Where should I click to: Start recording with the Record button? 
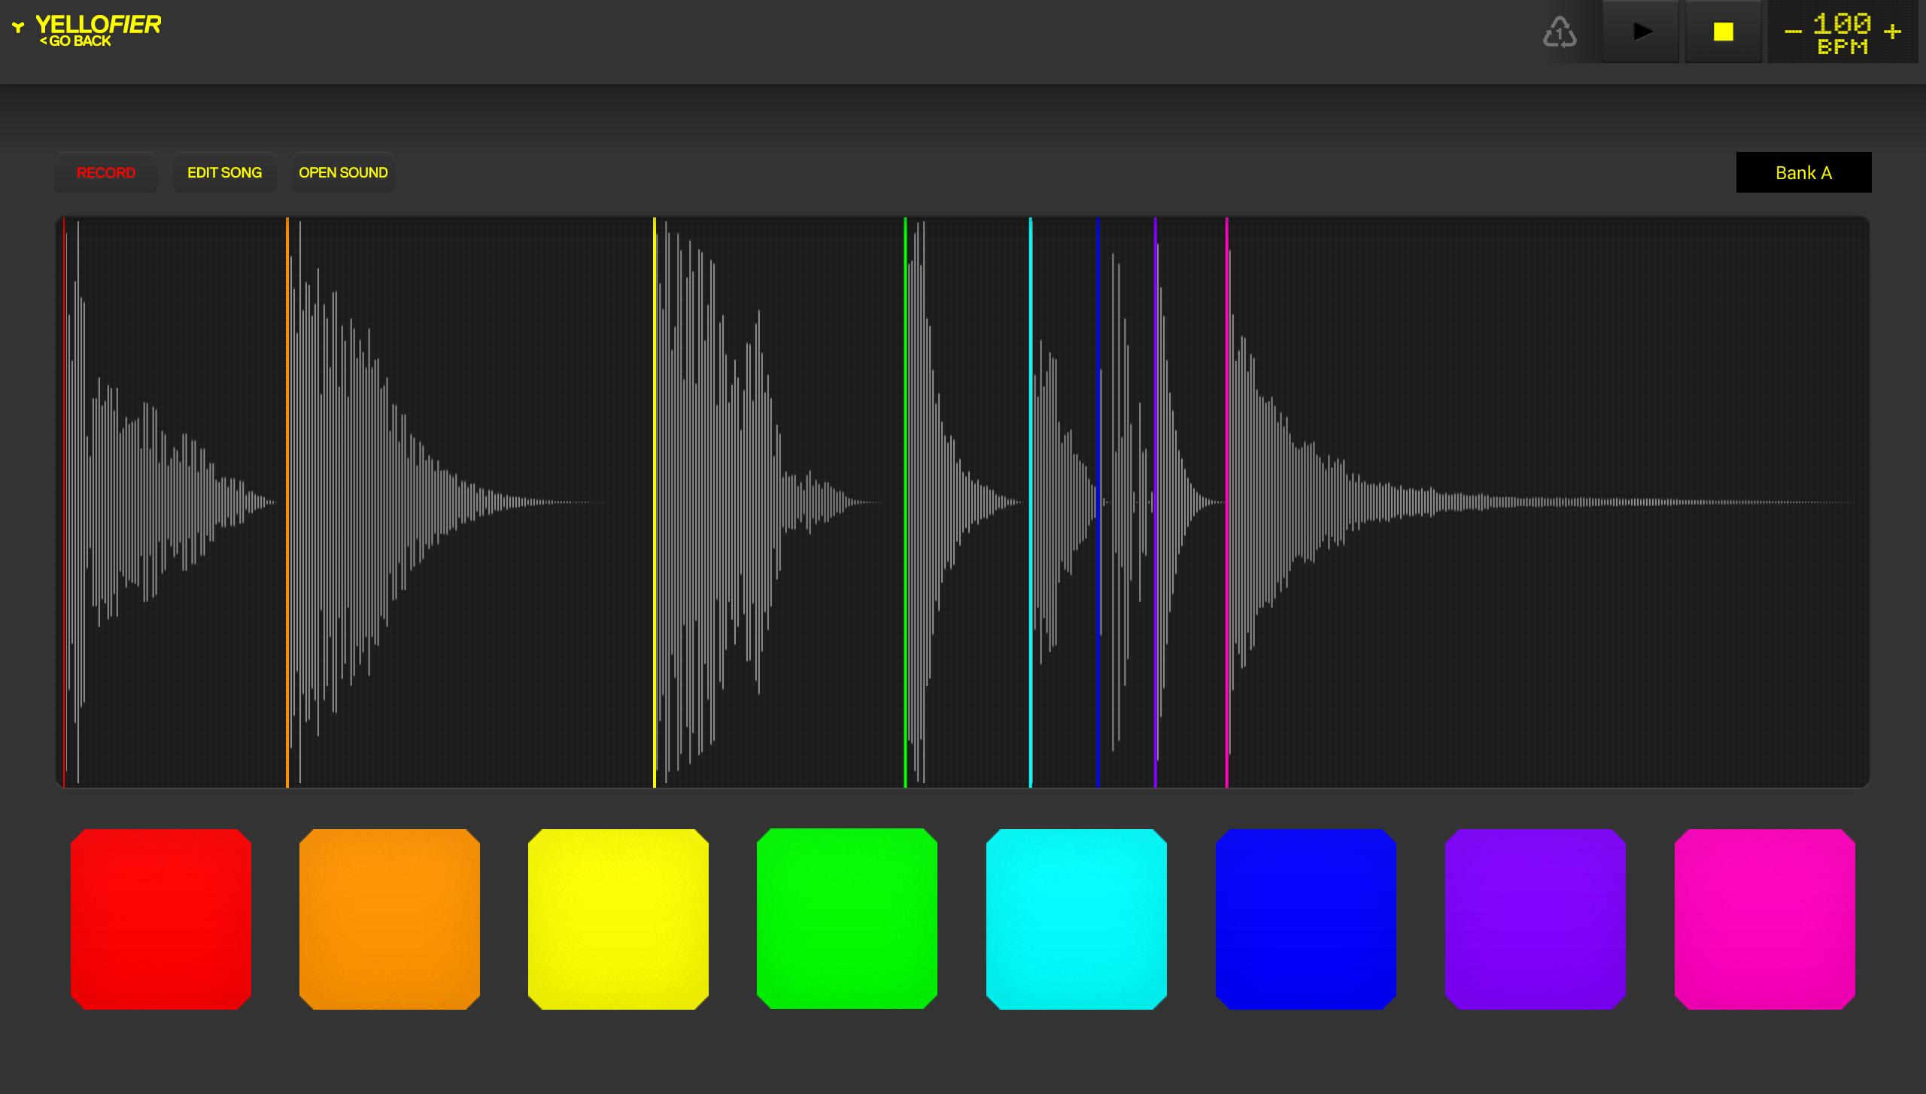point(106,172)
